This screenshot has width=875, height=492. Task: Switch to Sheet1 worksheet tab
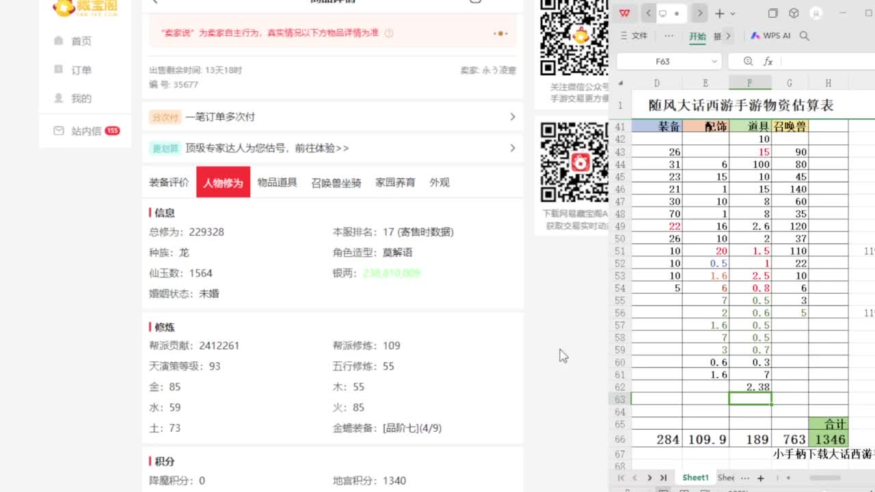tap(695, 478)
